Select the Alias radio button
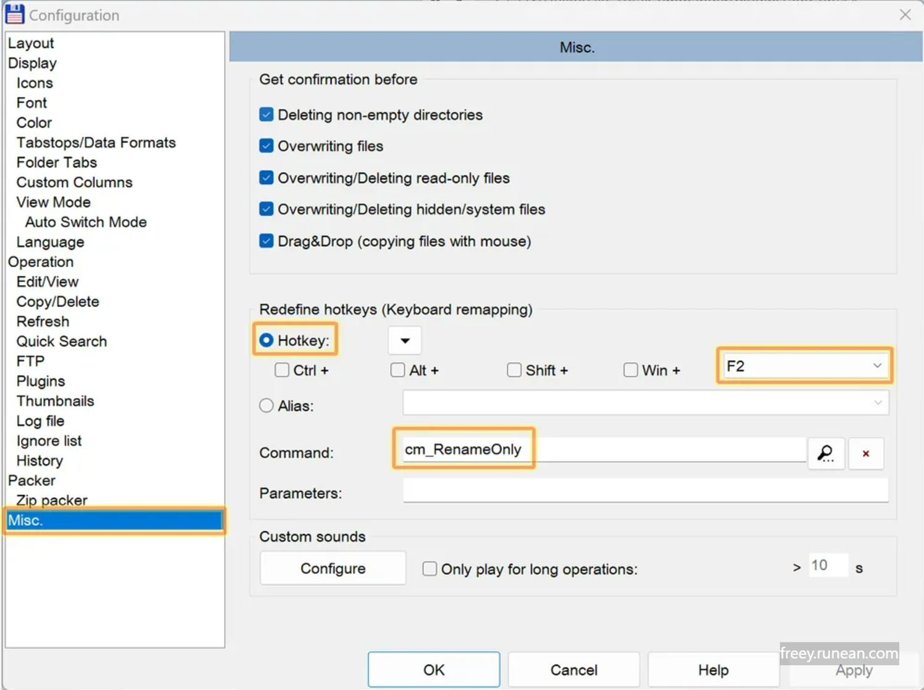Screen dimensions: 924x690 266,406
